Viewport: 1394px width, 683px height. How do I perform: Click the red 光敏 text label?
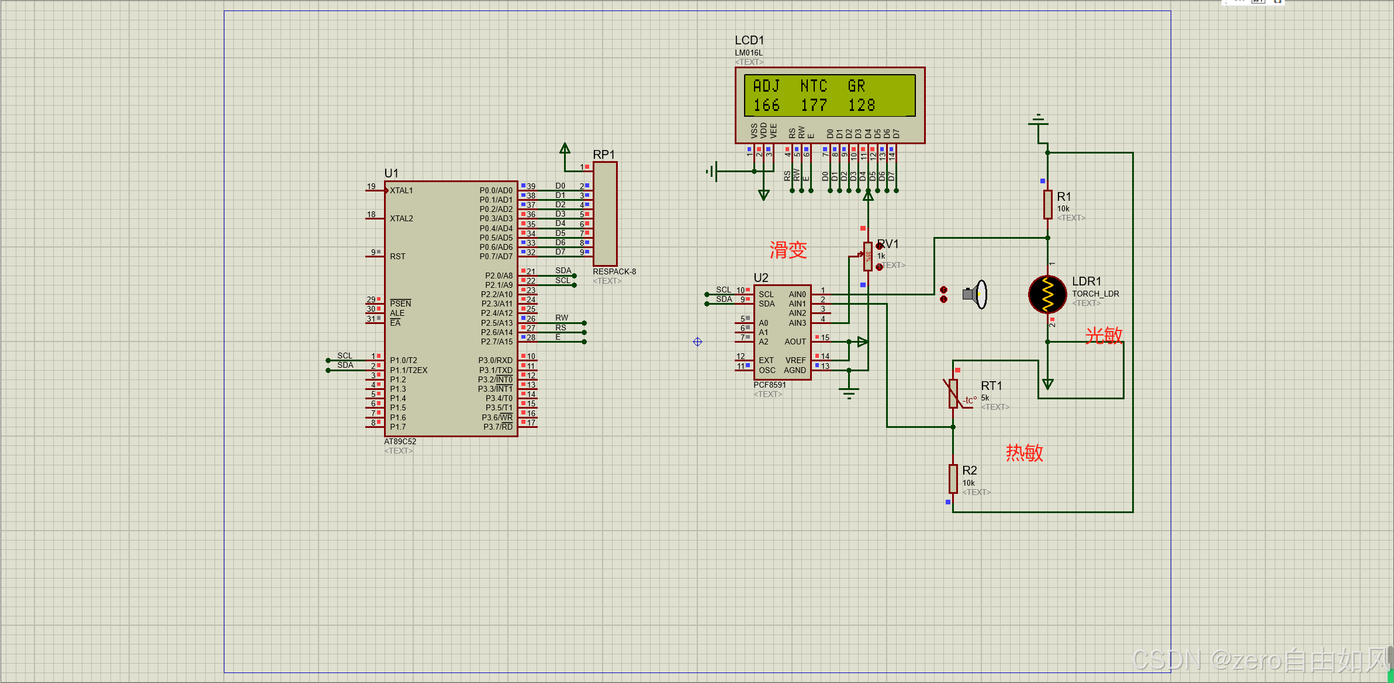[x=1104, y=335]
